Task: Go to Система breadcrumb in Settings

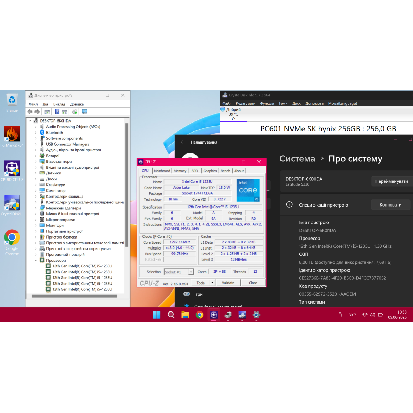Action: click(x=297, y=159)
